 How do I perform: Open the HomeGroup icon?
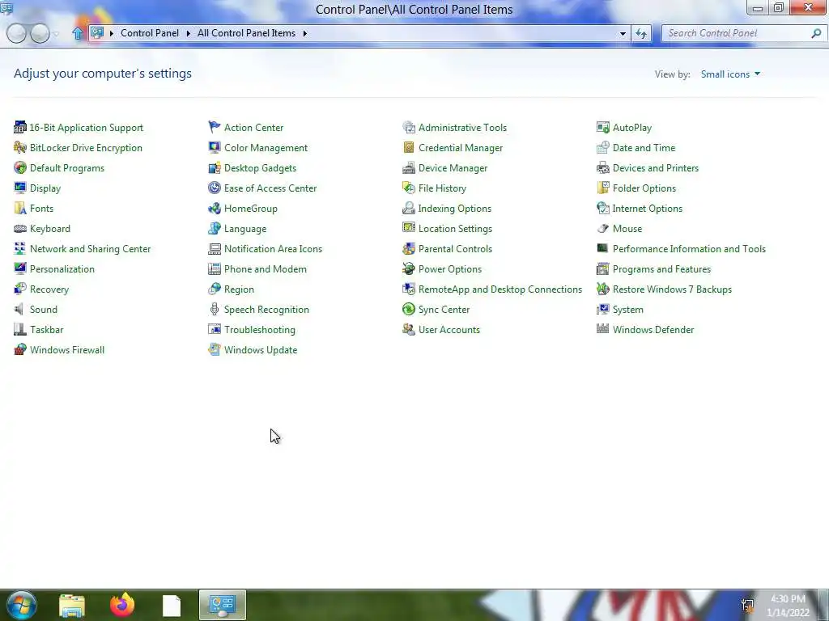[214, 208]
